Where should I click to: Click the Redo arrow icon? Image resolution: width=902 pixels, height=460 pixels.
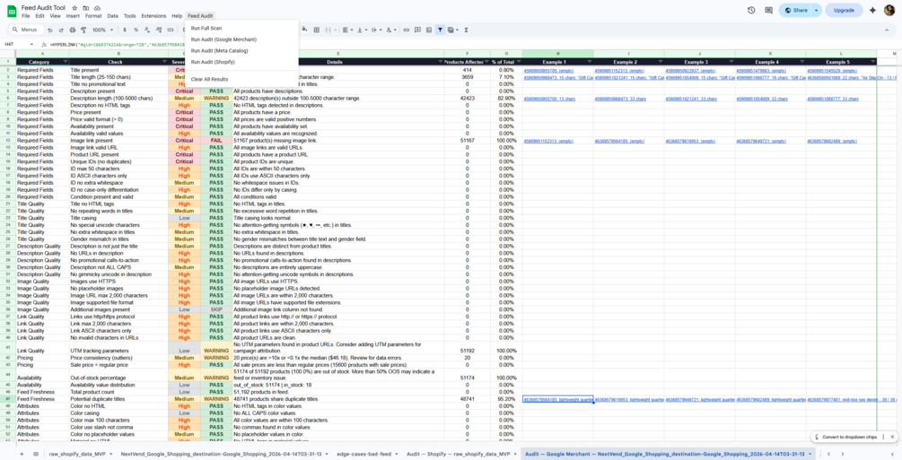click(x=61, y=30)
